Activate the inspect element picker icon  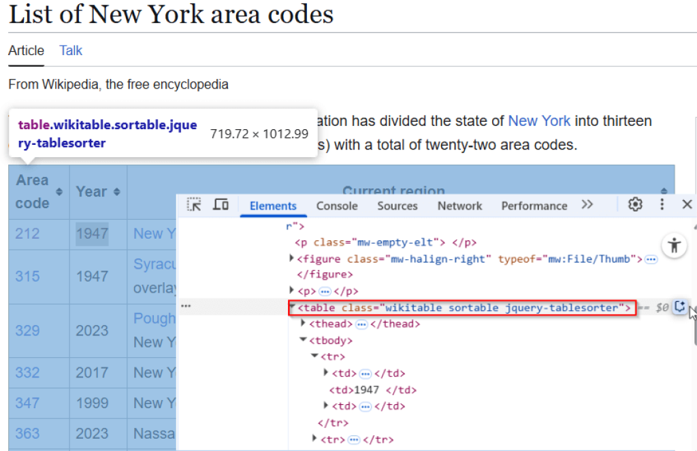[194, 205]
